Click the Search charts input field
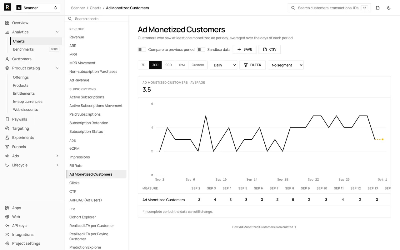The width and height of the screenshot is (400, 250). pos(97,19)
